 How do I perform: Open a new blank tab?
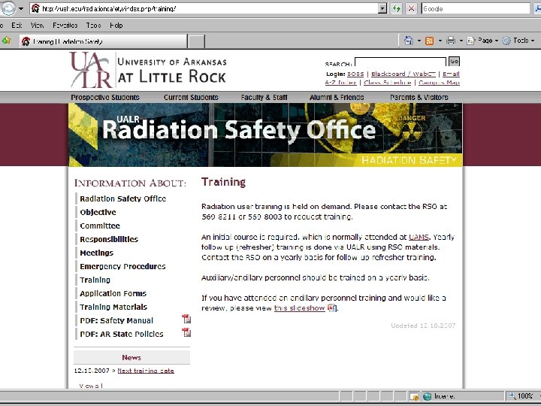(196, 41)
